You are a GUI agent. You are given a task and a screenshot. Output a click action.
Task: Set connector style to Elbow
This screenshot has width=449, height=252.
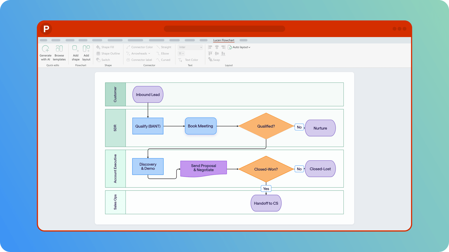coord(163,53)
